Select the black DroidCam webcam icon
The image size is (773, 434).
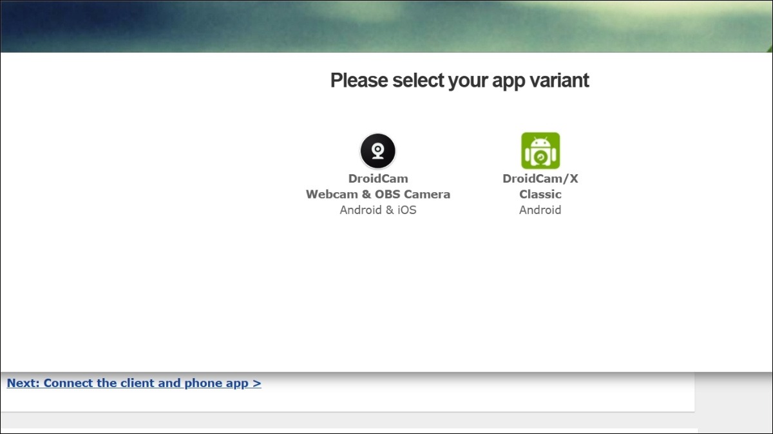point(377,151)
